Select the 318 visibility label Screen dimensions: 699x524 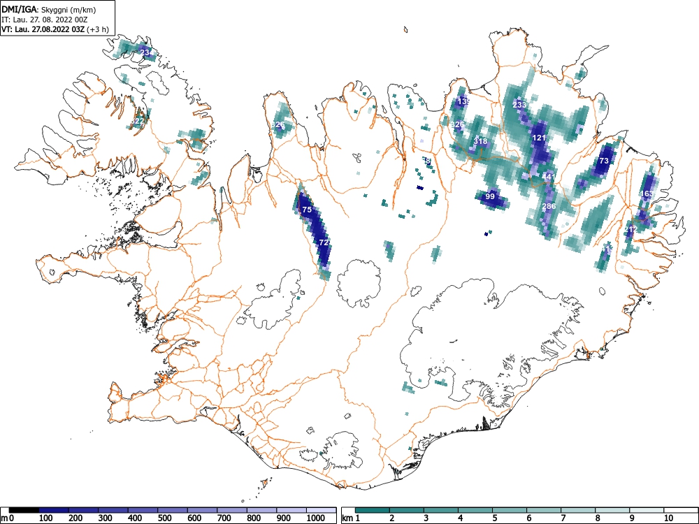click(x=480, y=141)
